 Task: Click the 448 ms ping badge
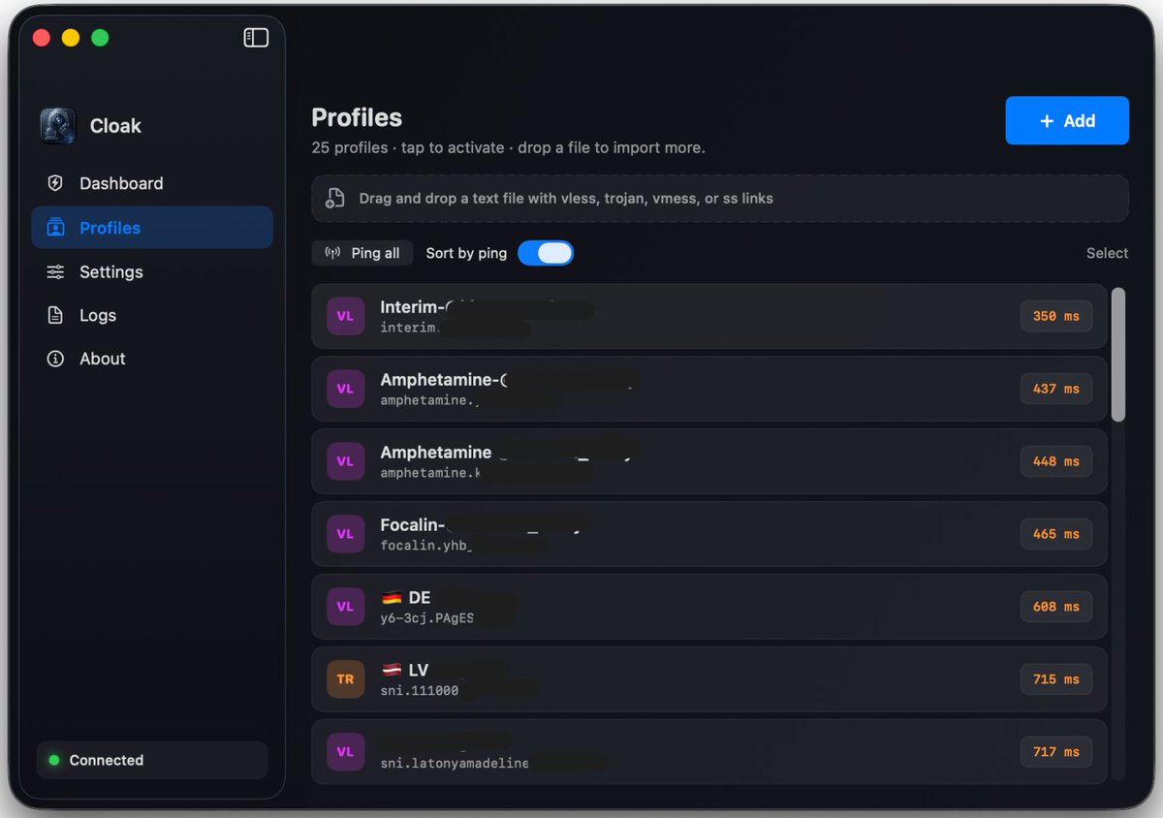(x=1056, y=461)
